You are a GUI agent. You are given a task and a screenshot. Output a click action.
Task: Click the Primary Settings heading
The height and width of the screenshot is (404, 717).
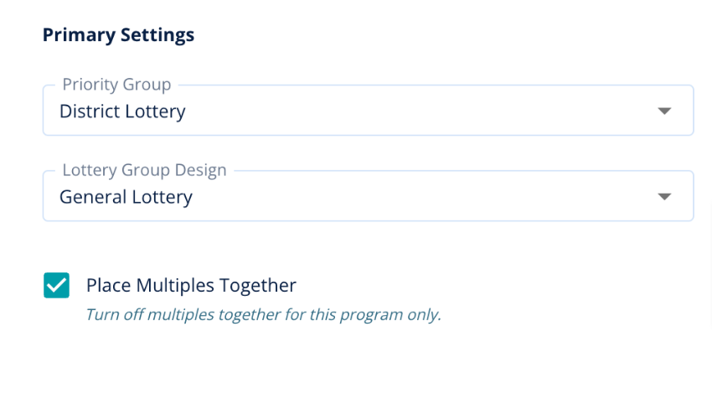tap(118, 34)
